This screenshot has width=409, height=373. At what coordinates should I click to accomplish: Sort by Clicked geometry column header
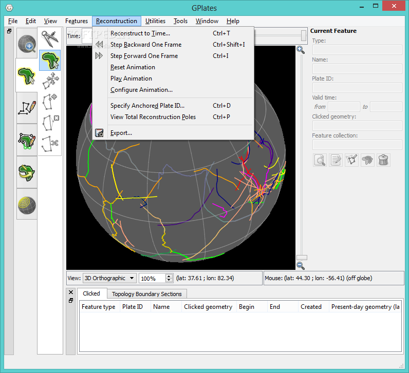(x=208, y=307)
